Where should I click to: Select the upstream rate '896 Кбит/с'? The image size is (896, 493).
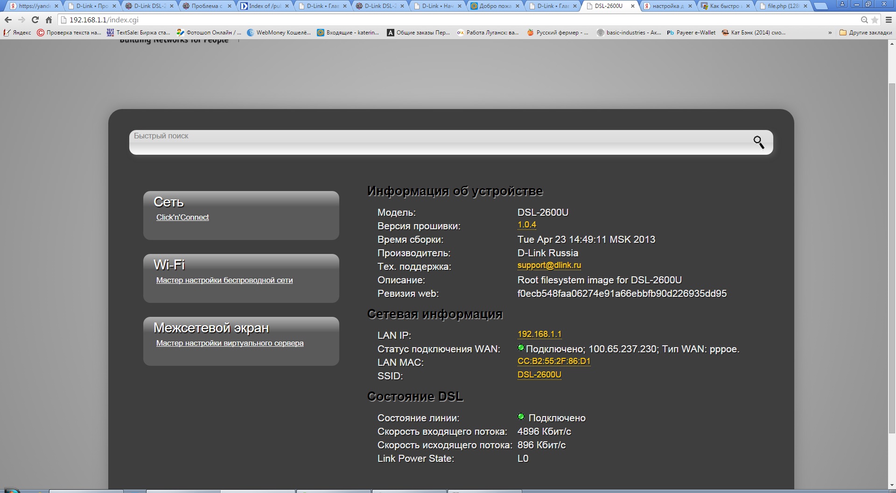(541, 445)
